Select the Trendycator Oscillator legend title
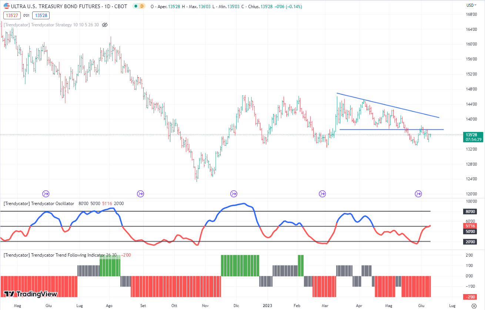 [39, 204]
